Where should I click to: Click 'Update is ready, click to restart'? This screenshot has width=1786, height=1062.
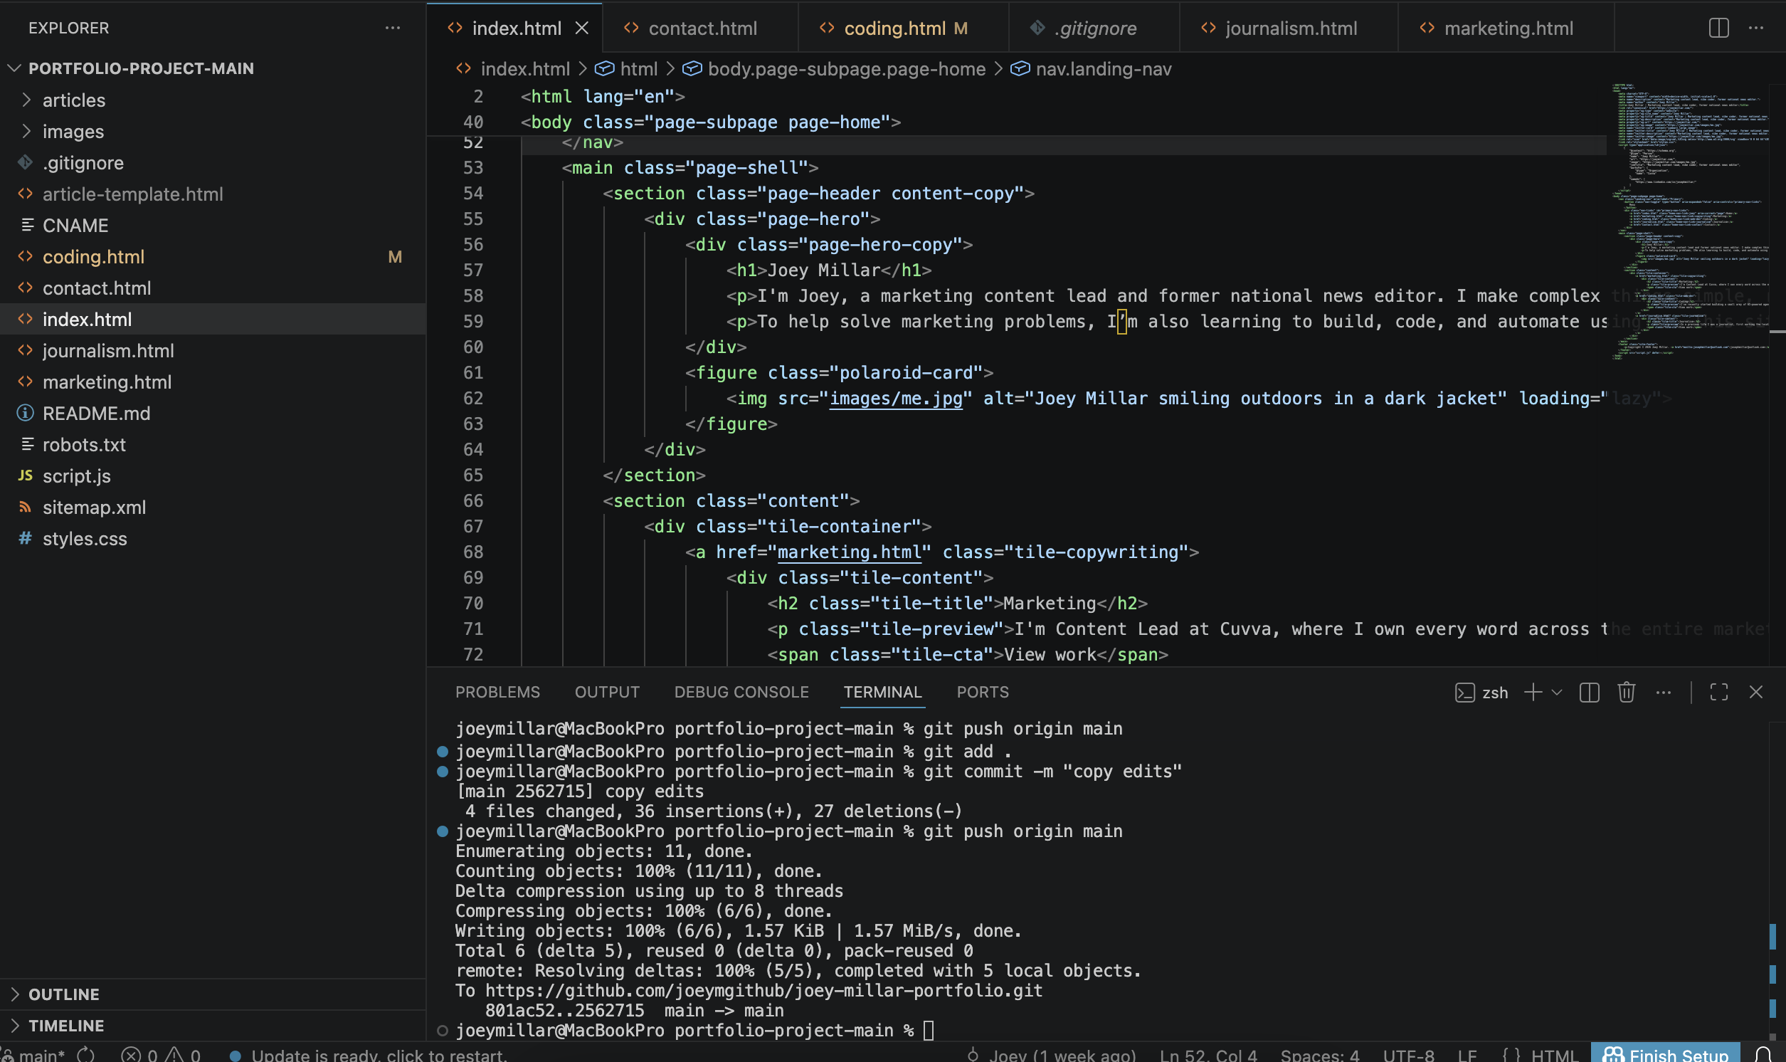pos(369,1055)
